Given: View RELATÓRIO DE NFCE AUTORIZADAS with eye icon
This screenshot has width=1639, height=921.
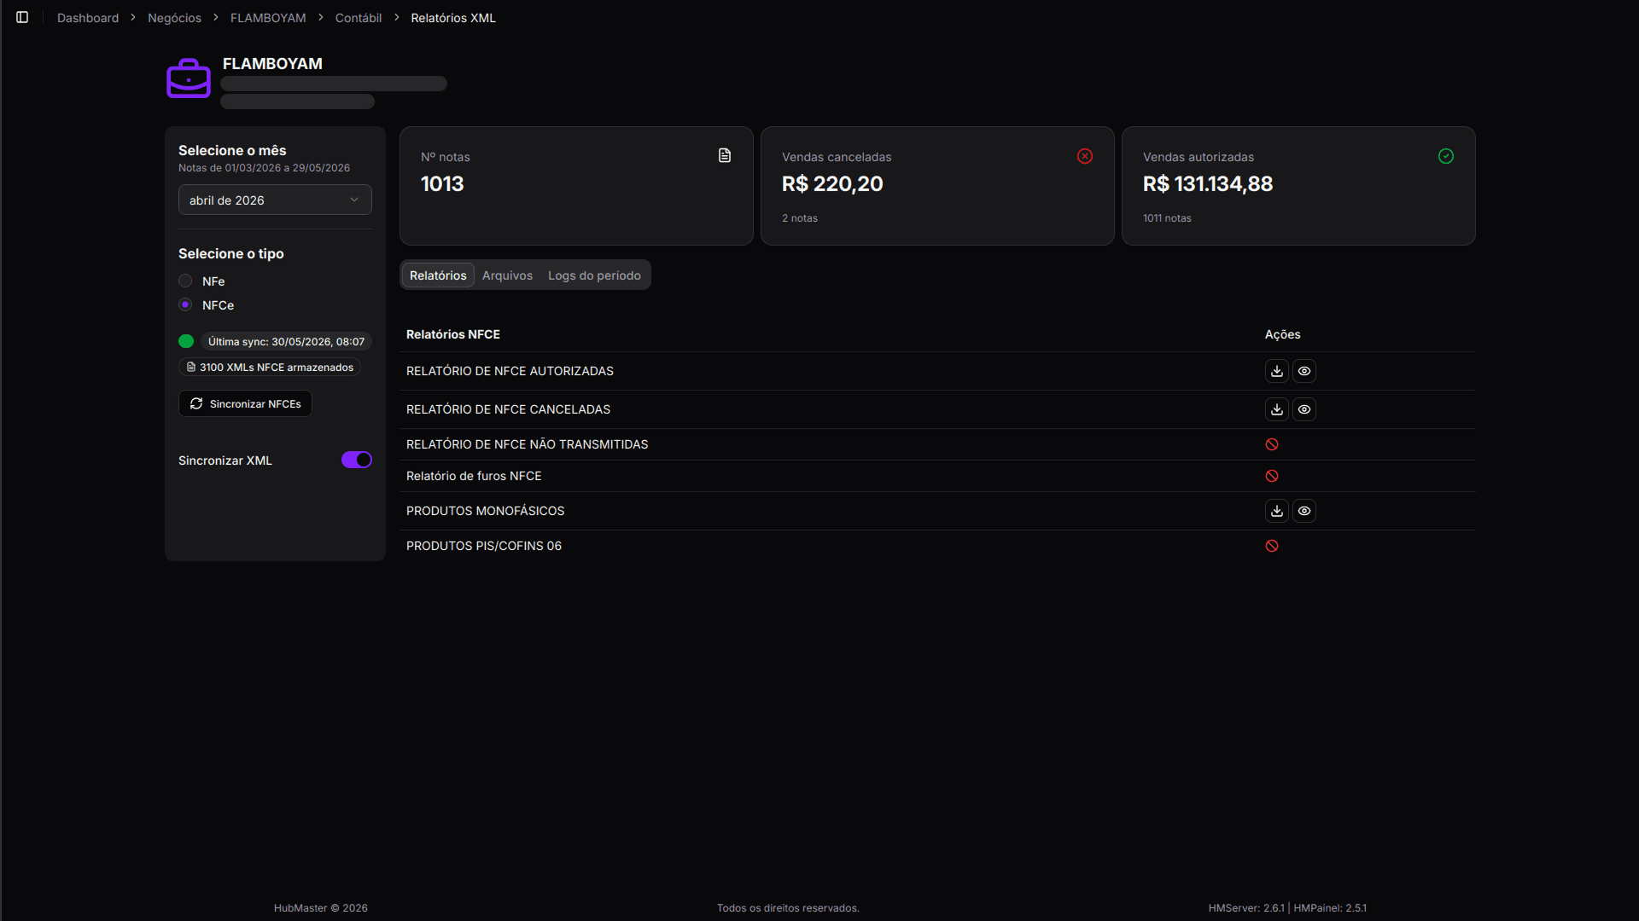Looking at the screenshot, I should coord(1304,371).
